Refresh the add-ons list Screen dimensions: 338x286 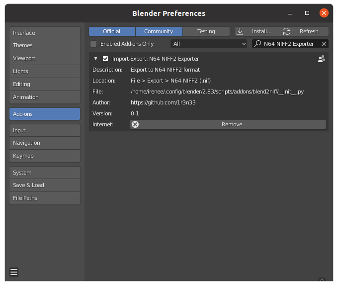coord(305,31)
